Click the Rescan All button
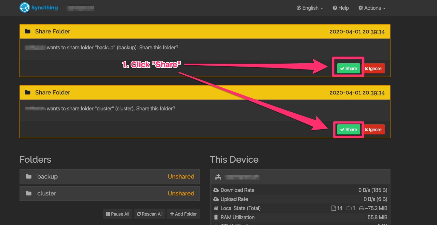 [150, 214]
